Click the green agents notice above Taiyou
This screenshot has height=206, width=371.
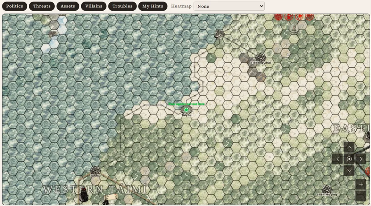[x=186, y=104]
